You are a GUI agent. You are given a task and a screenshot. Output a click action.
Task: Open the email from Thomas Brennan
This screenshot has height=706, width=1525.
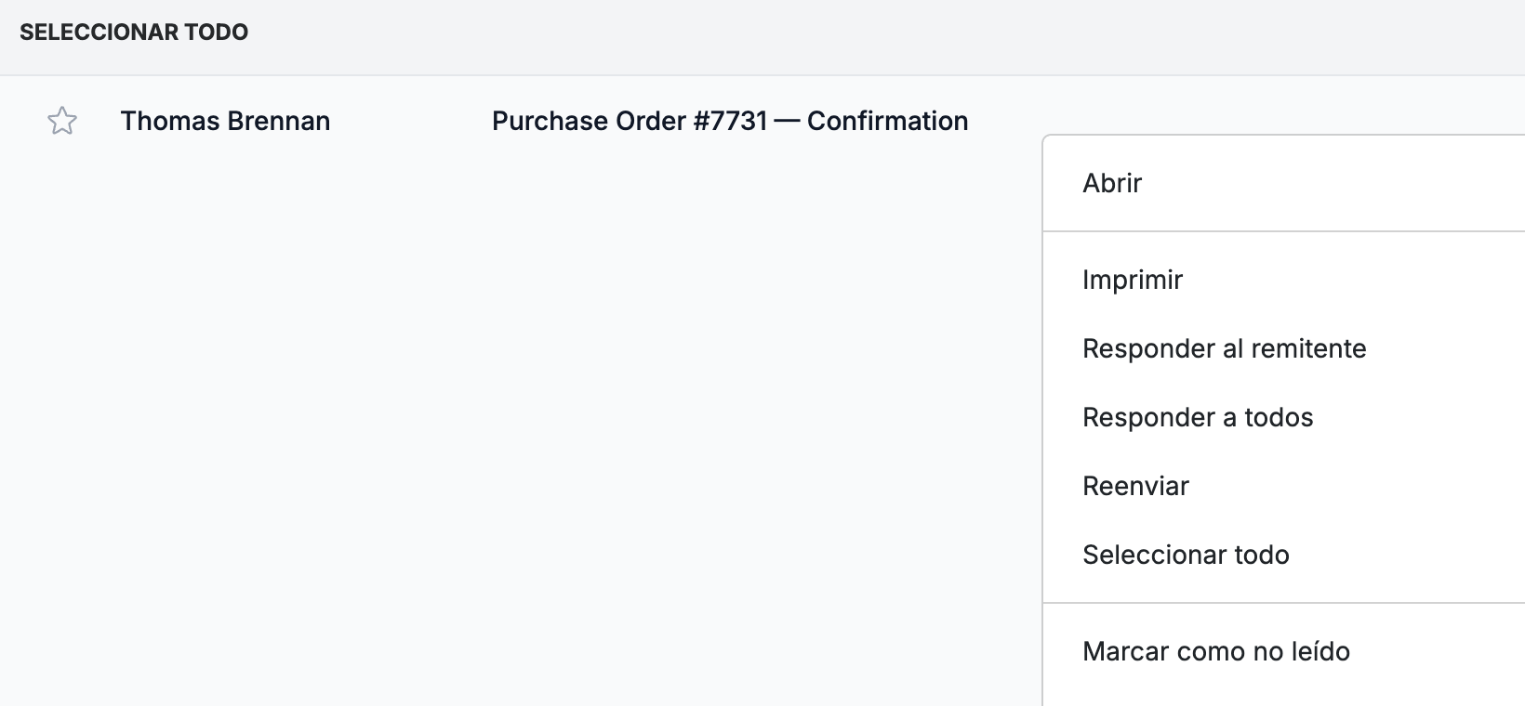[x=225, y=121]
